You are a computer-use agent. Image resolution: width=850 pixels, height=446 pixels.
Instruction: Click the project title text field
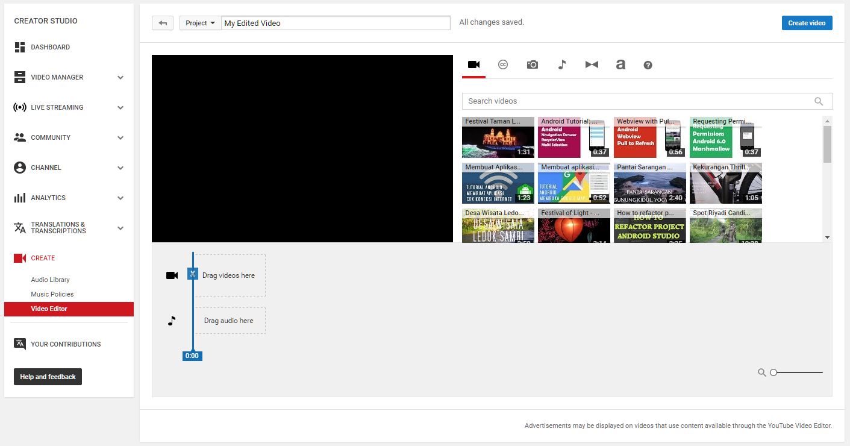click(336, 23)
